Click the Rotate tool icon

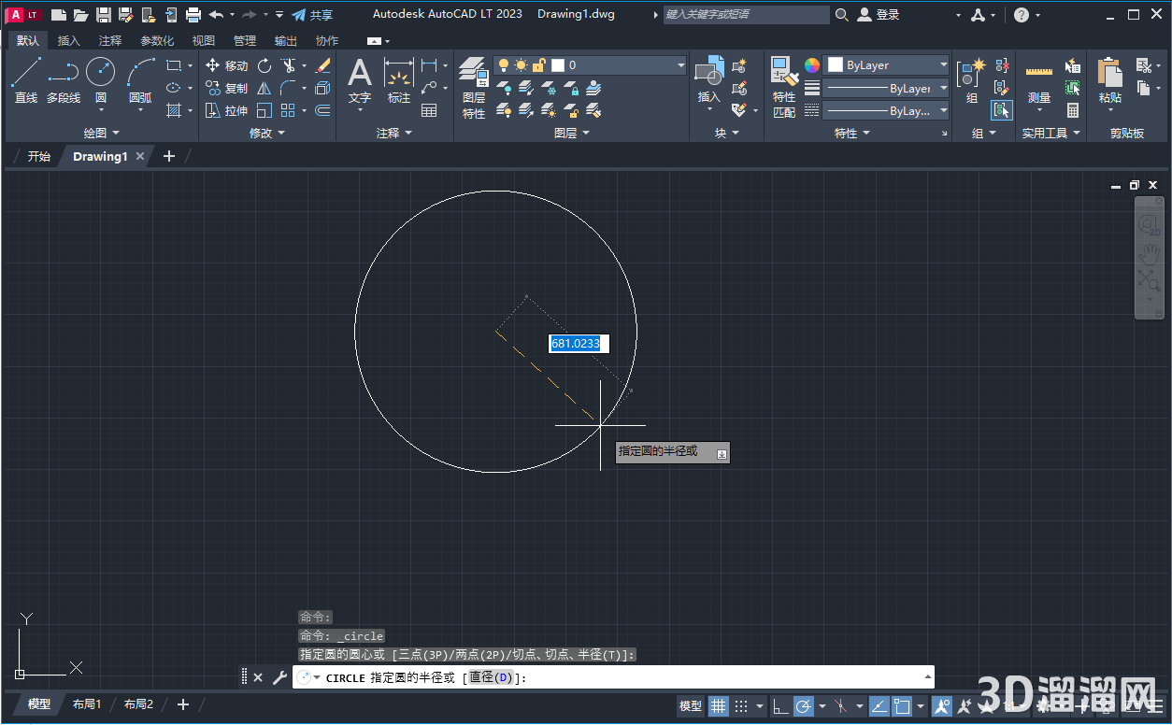point(264,65)
